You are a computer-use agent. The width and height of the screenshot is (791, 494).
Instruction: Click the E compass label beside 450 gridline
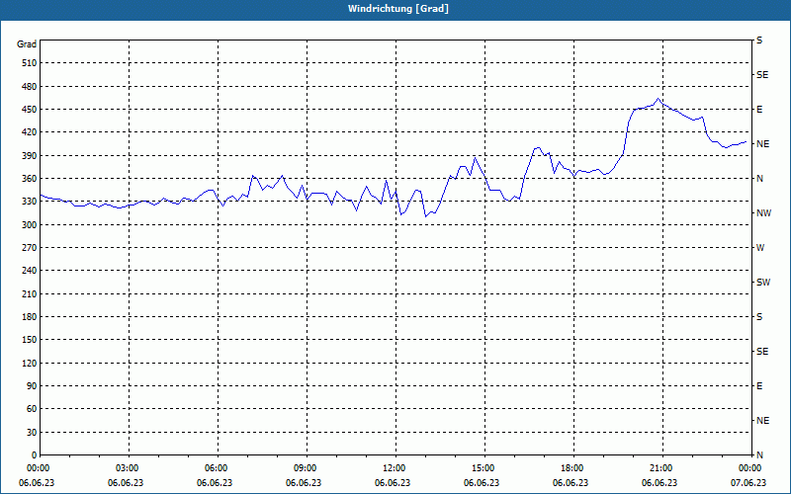[759, 110]
